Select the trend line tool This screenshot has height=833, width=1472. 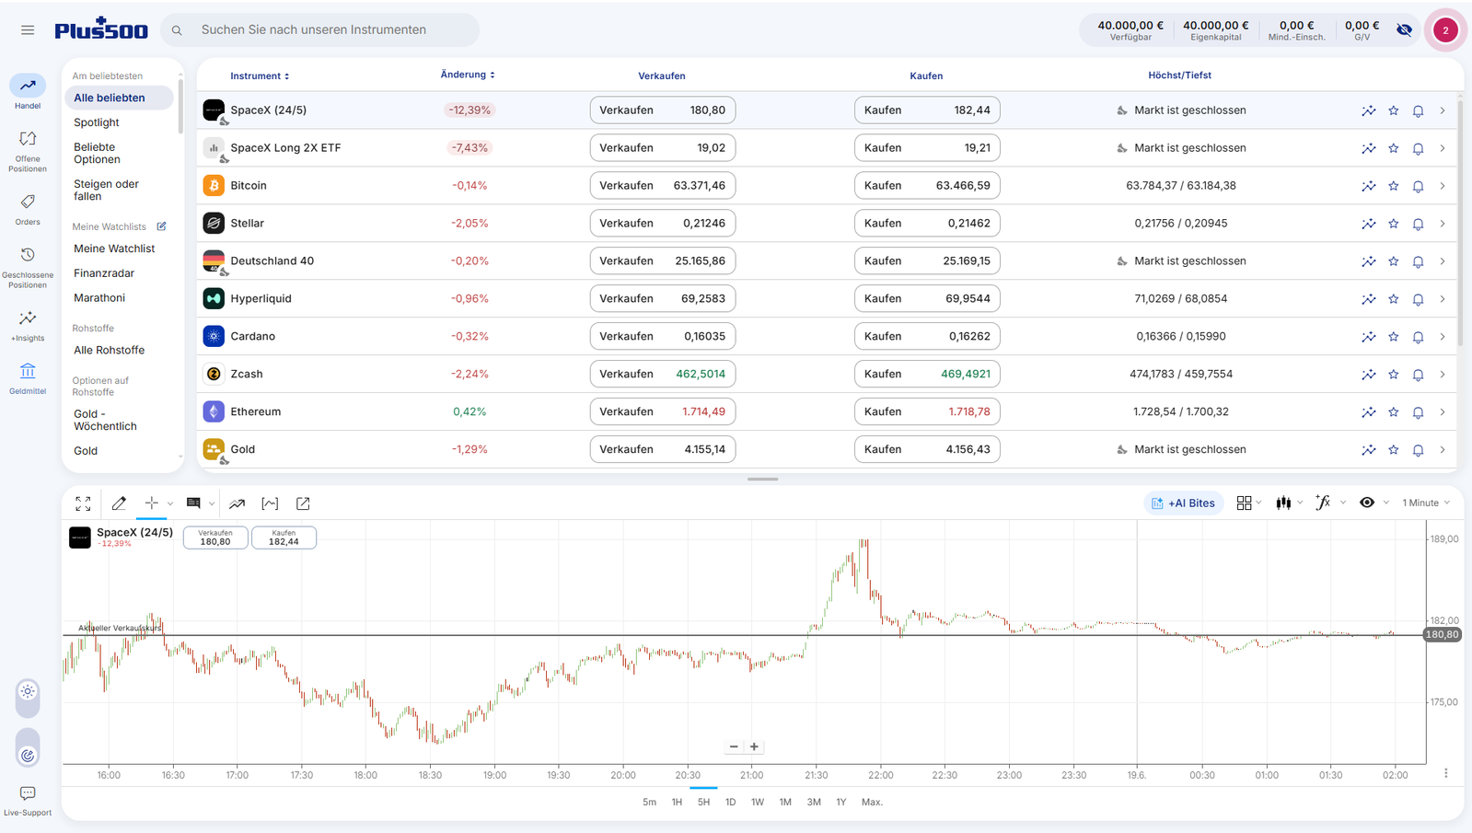pyautogui.click(x=237, y=503)
